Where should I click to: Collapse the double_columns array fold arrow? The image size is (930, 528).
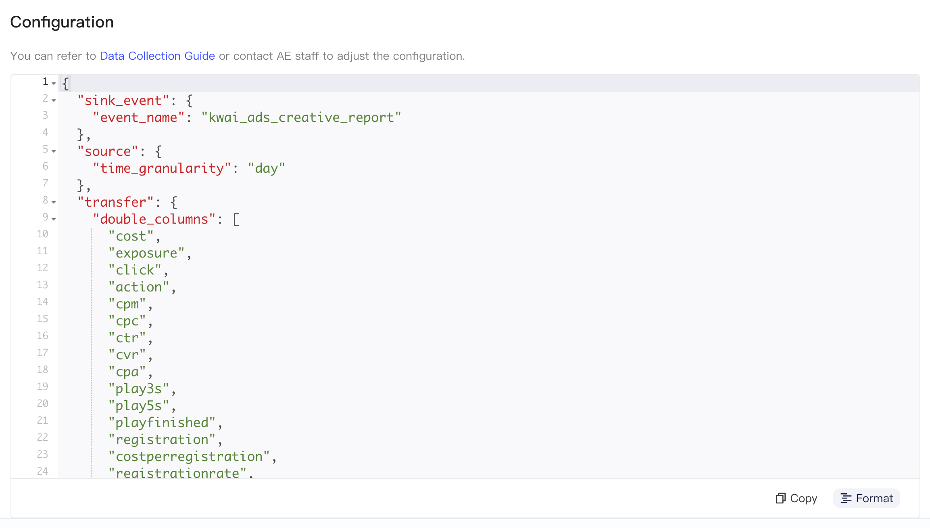click(x=54, y=219)
